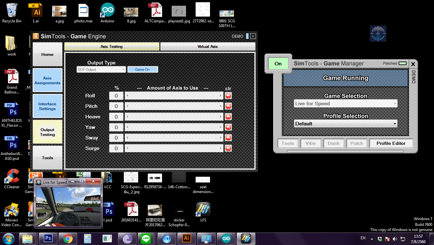The width and height of the screenshot is (434, 245).
Task: Click the Game Running status banner
Action: [x=346, y=78]
